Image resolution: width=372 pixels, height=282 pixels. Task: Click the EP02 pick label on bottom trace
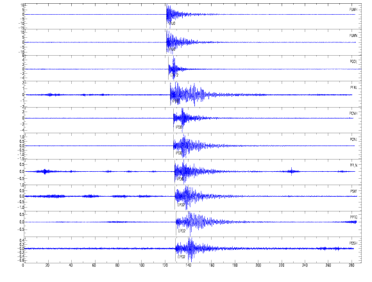point(182,257)
